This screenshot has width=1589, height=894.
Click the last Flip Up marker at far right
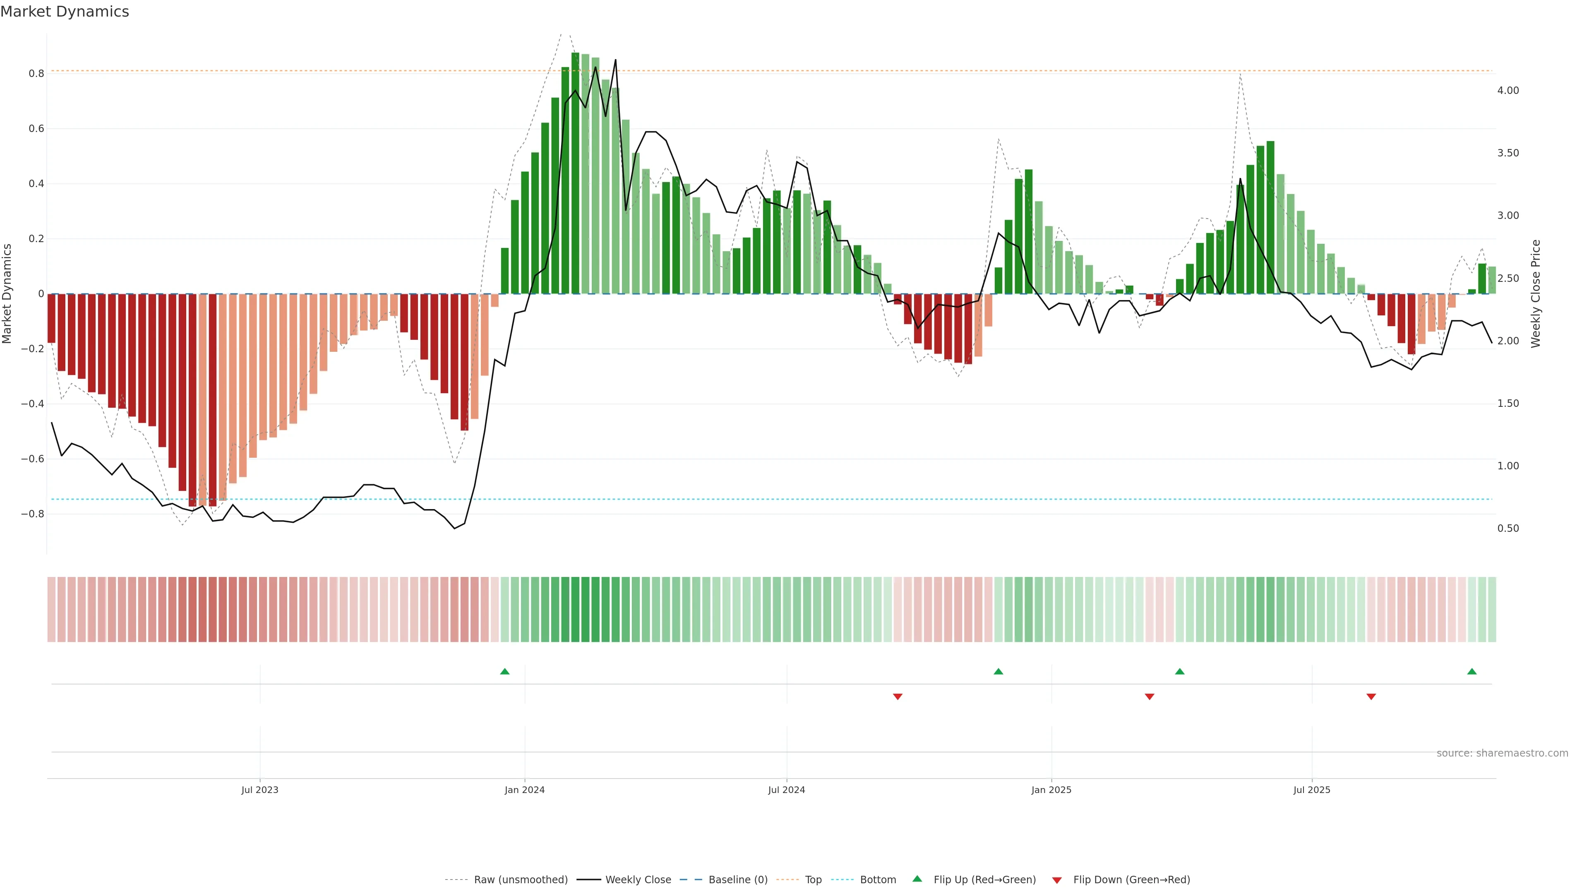(x=1472, y=671)
